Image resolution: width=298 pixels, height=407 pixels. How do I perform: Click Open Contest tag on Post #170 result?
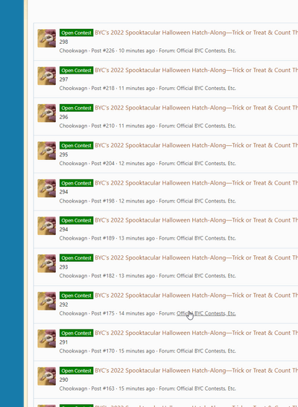click(x=77, y=333)
